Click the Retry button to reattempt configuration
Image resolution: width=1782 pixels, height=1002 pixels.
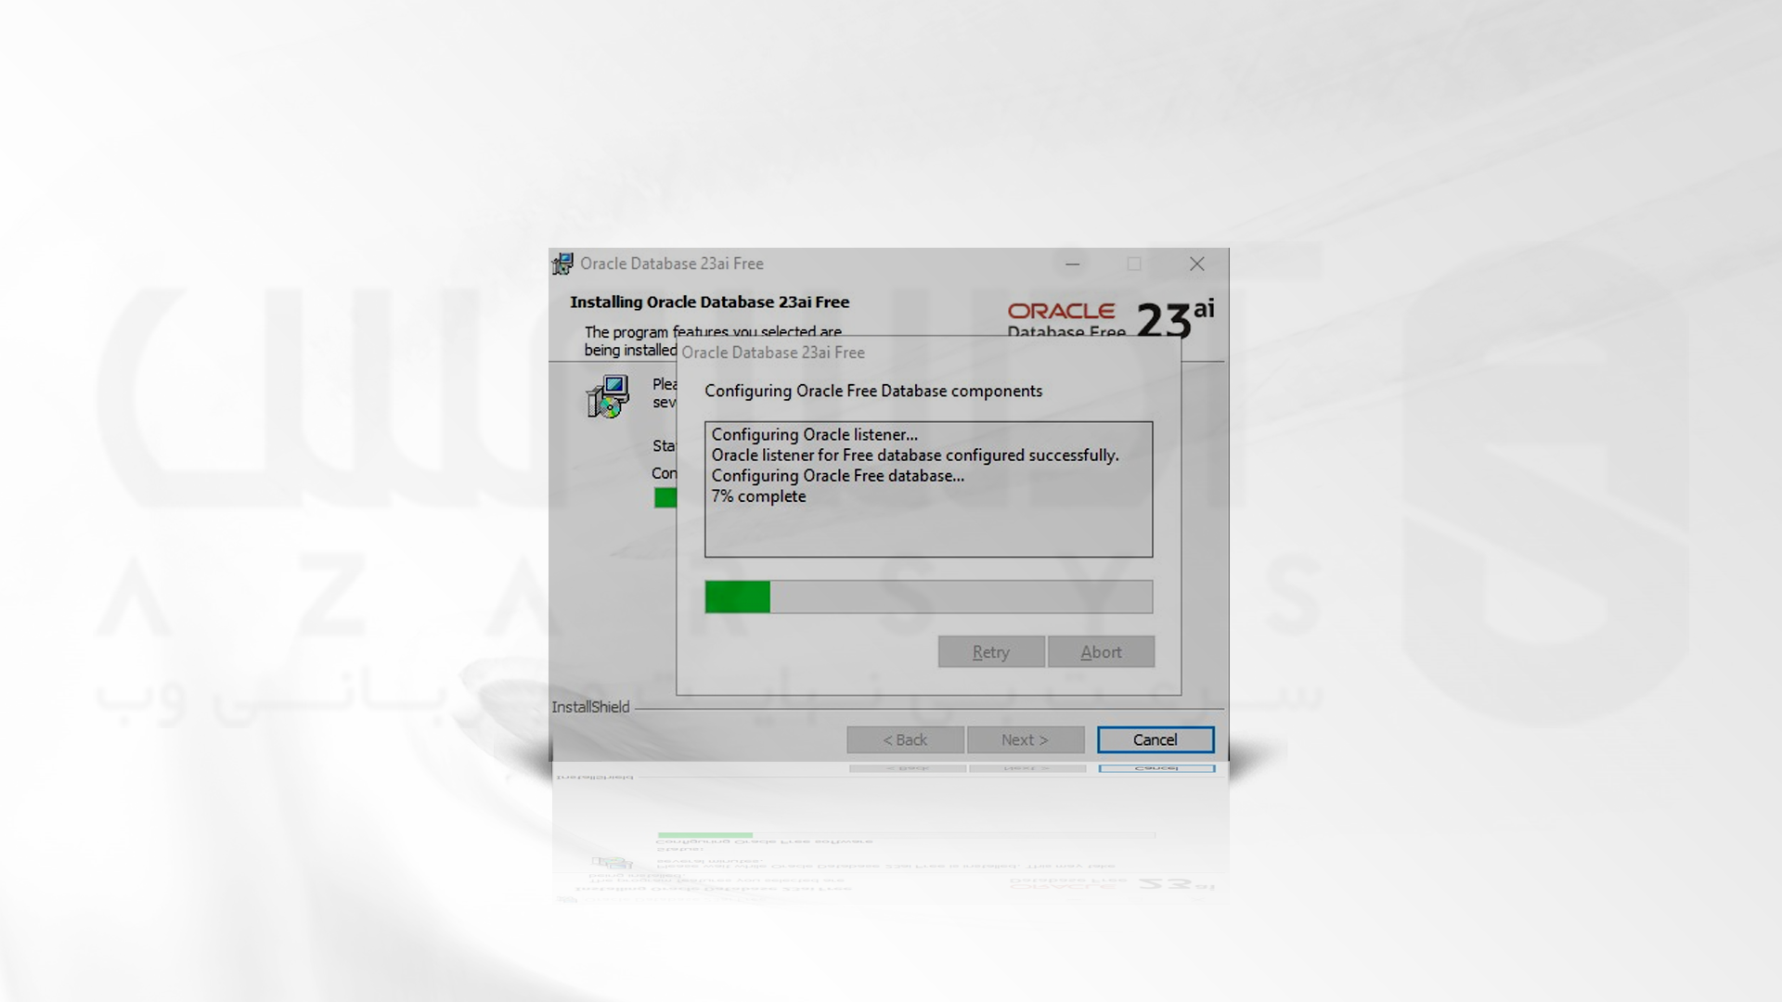tap(991, 651)
